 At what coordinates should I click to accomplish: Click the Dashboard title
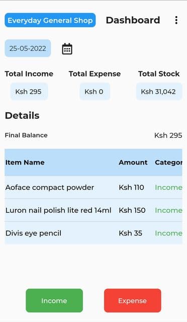(133, 20)
